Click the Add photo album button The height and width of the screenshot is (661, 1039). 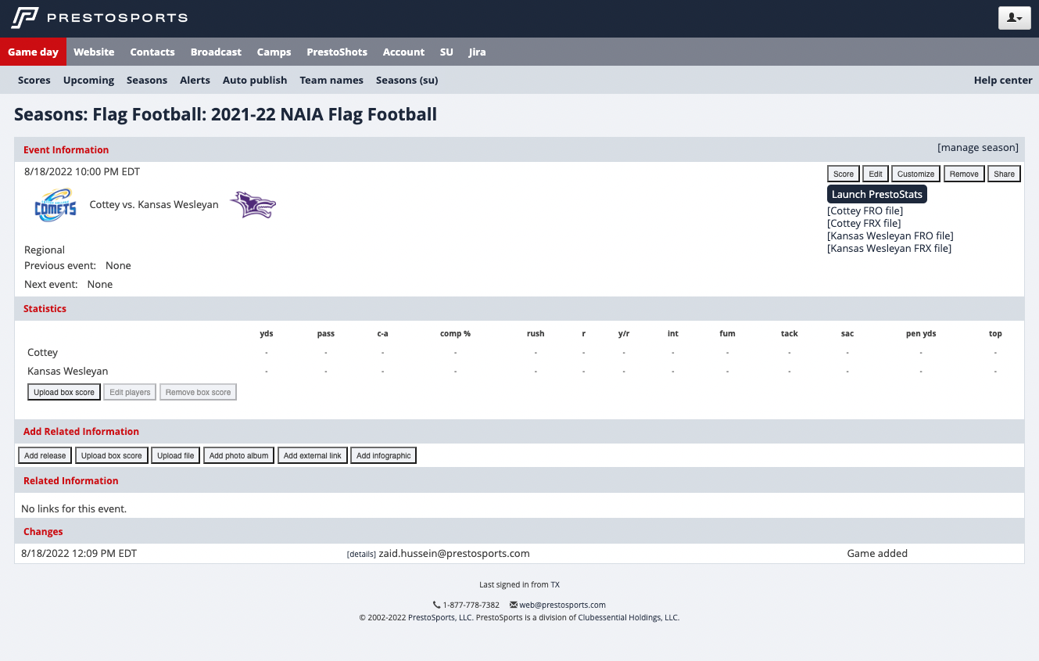[x=238, y=455]
